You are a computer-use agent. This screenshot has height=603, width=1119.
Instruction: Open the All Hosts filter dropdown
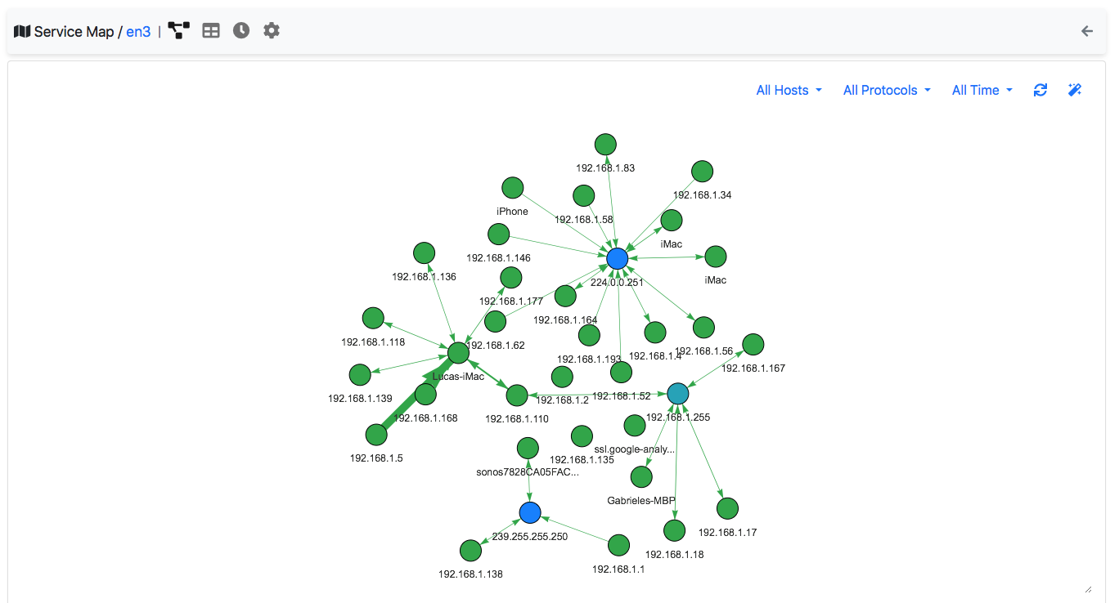tap(788, 90)
